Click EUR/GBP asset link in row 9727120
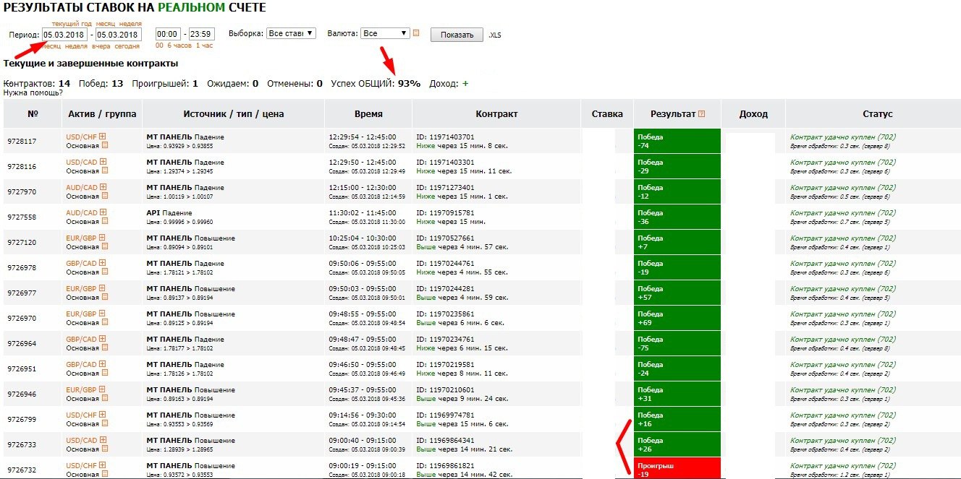The image size is (961, 479). click(81, 238)
